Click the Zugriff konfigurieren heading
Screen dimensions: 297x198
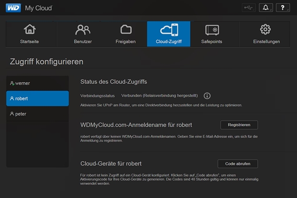click(x=46, y=62)
